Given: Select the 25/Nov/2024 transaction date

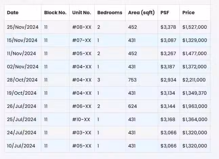Looking at the screenshot, I should 23,27.
